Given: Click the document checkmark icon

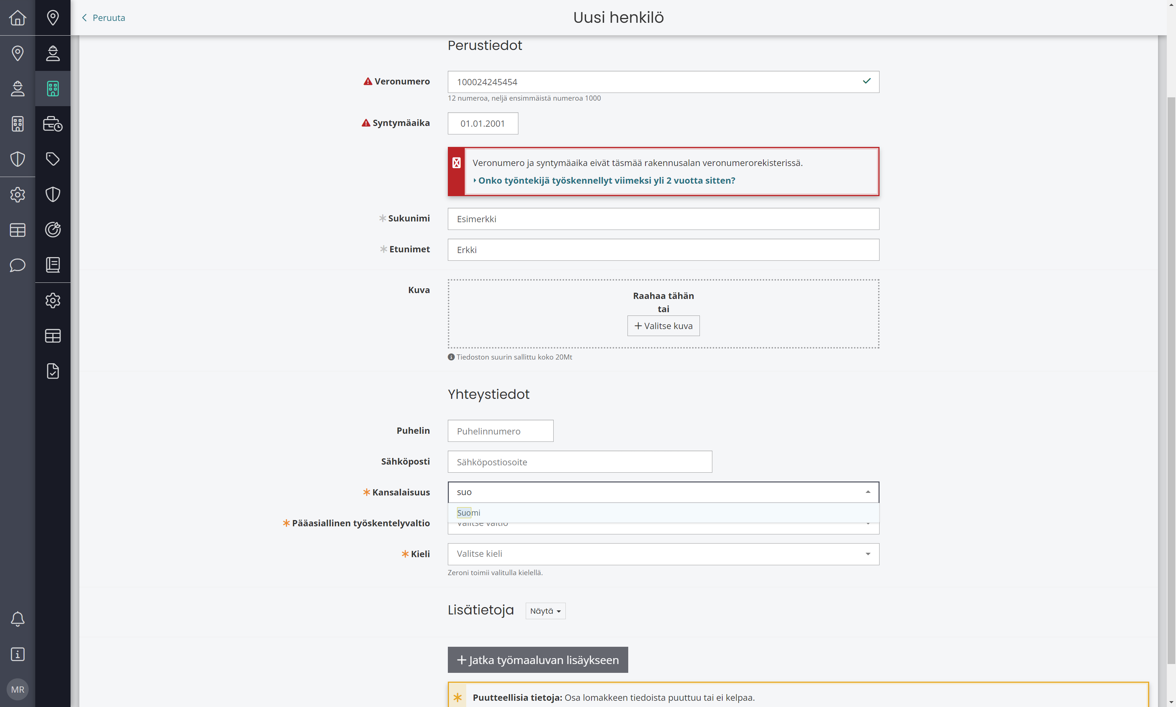Looking at the screenshot, I should [x=53, y=371].
